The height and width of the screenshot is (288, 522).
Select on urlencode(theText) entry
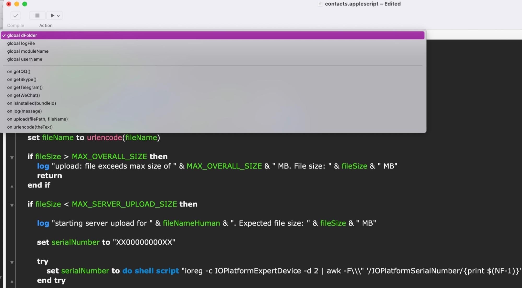(30, 127)
